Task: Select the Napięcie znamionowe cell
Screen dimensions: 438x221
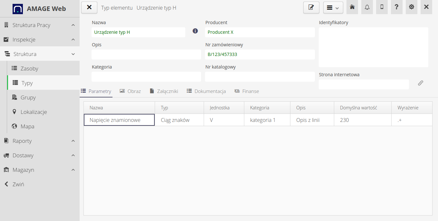Action: [x=119, y=120]
